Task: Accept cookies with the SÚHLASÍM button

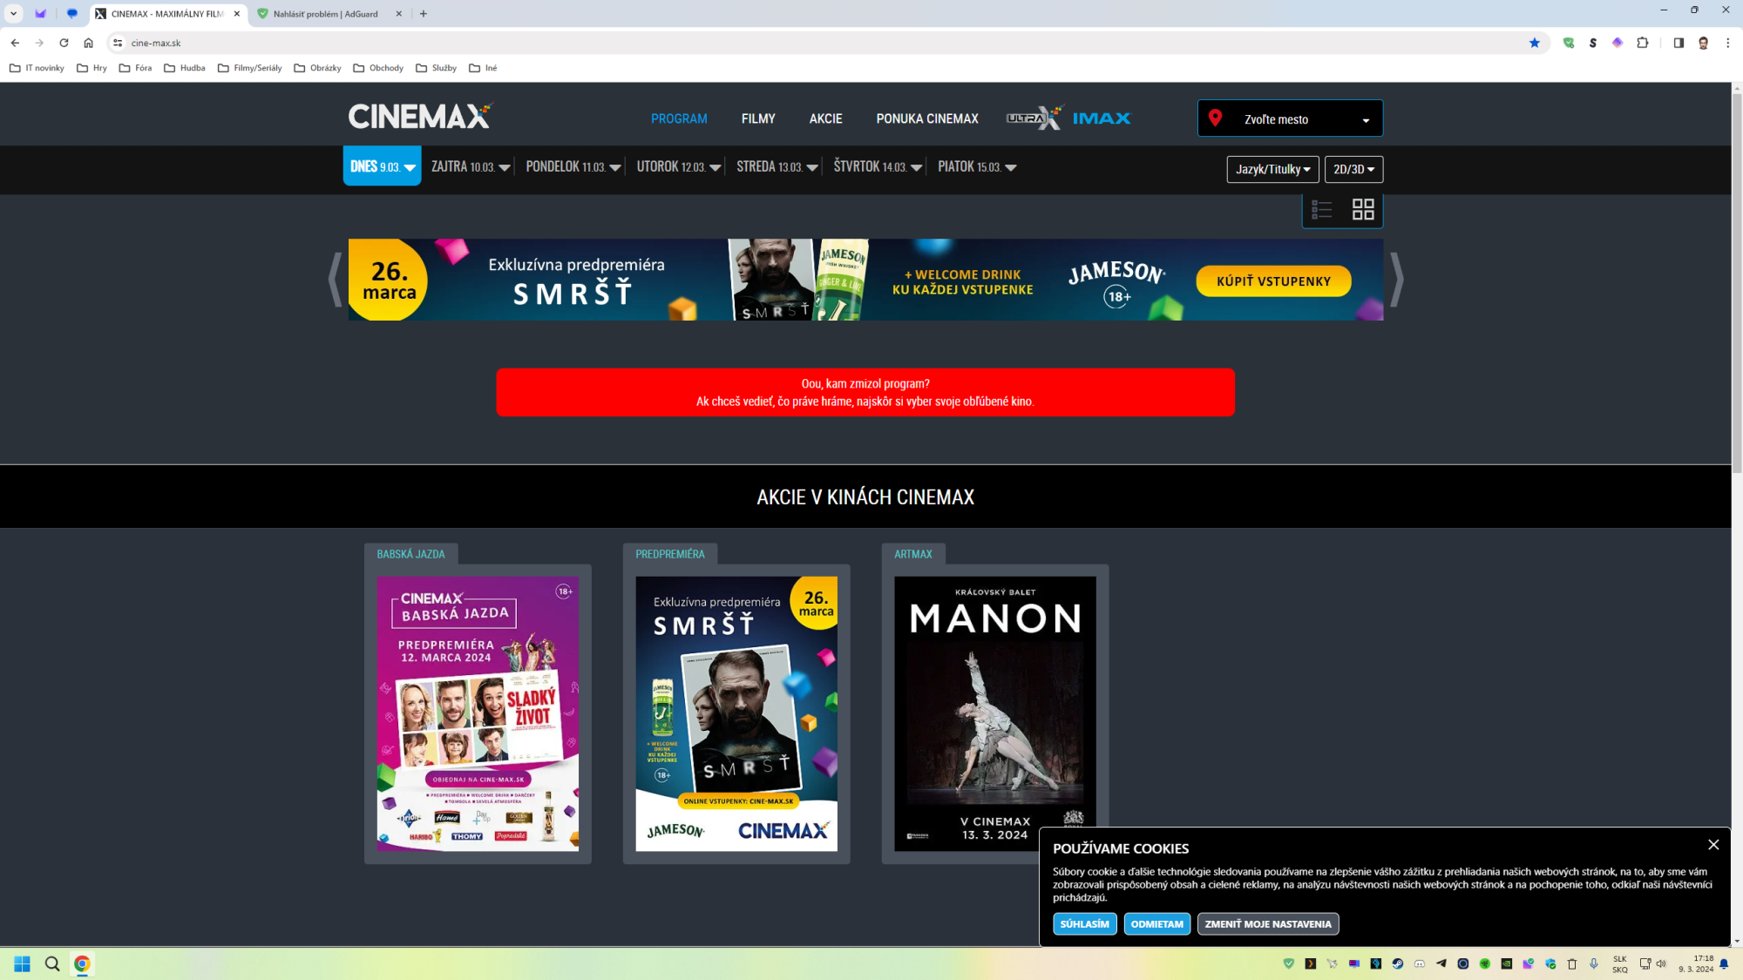Action: 1084,923
